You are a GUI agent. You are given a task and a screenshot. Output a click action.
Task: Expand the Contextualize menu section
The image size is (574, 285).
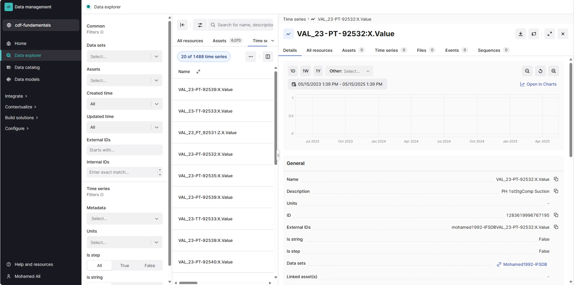click(x=21, y=107)
